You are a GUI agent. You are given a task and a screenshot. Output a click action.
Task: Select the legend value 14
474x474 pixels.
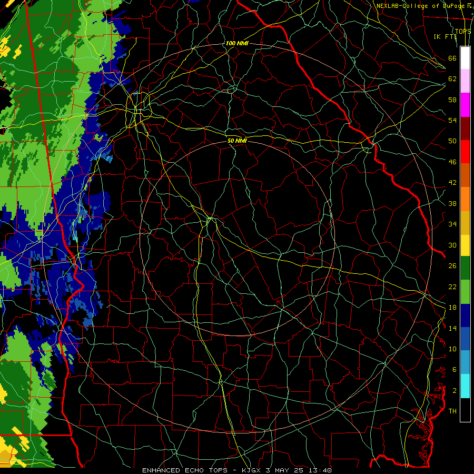452,328
